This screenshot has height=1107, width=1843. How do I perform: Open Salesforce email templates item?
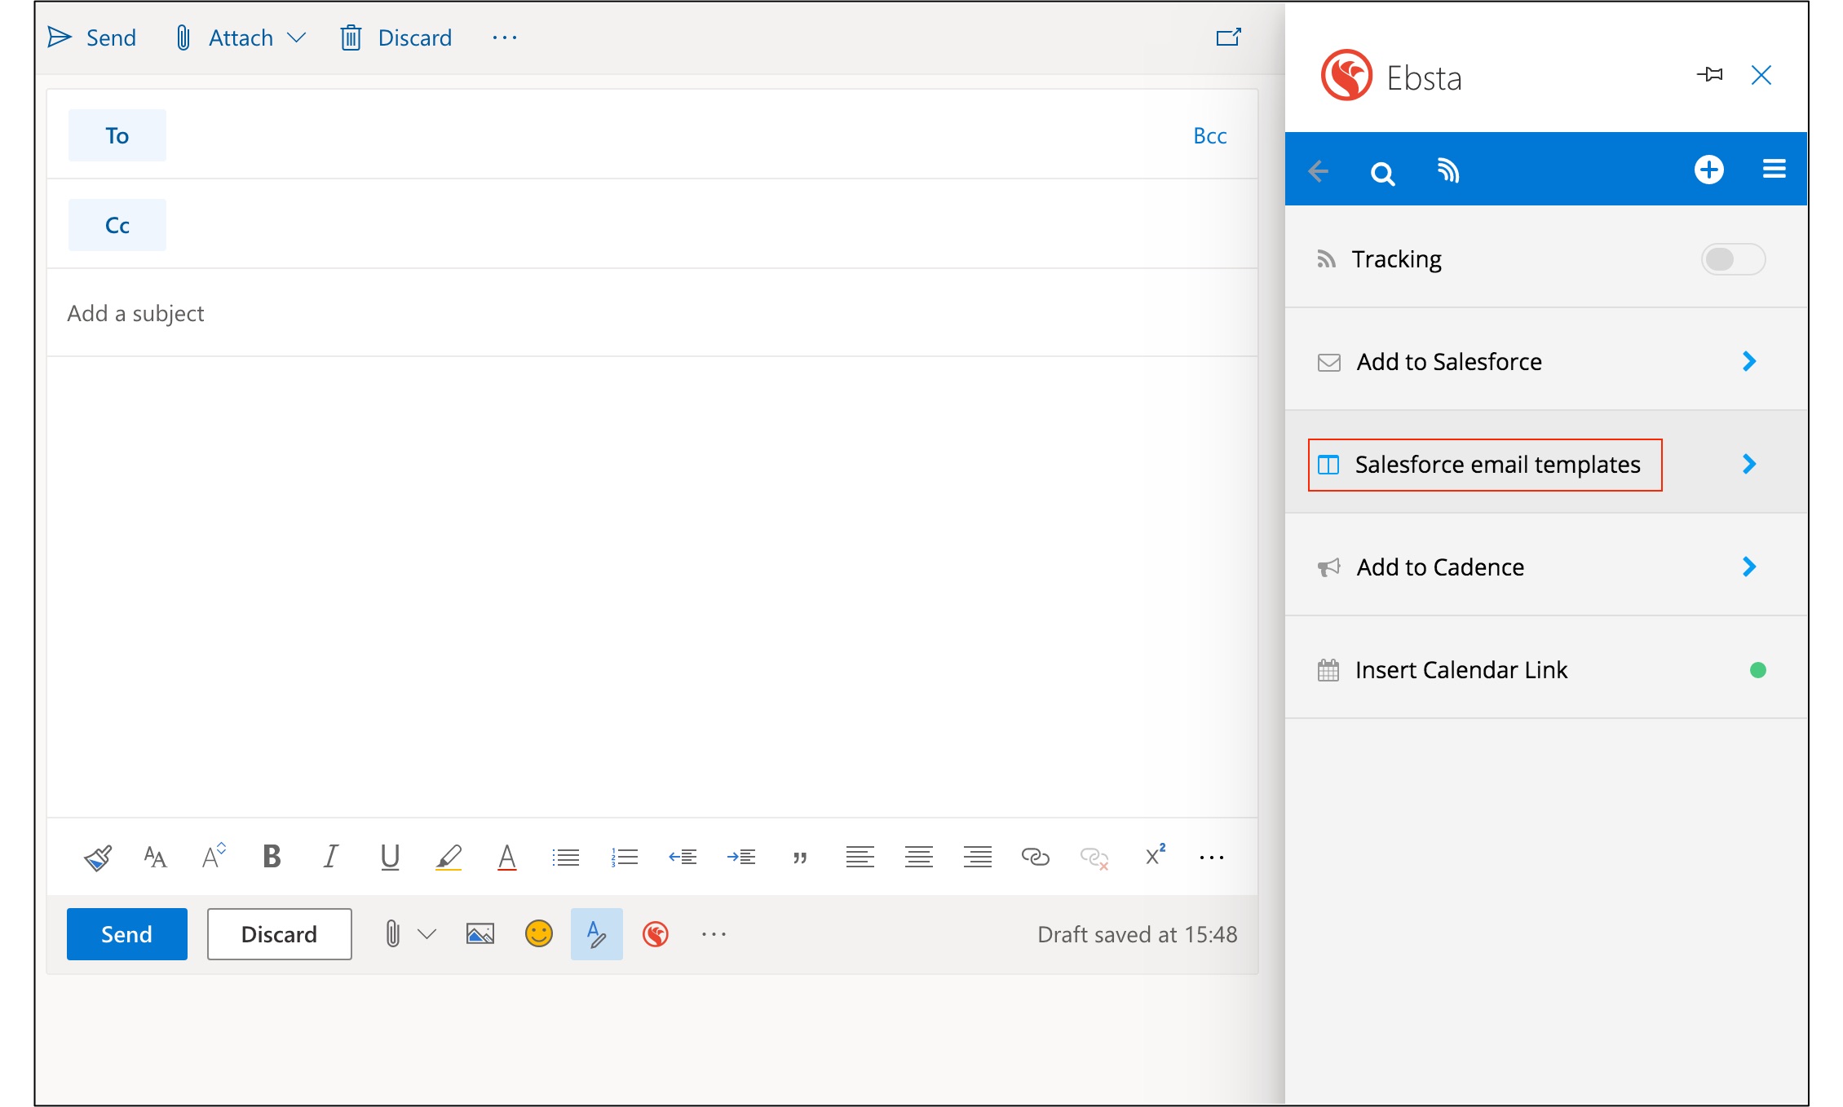click(1496, 465)
